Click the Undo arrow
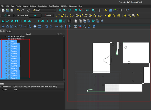151x110 pixels. [x=18, y=10]
